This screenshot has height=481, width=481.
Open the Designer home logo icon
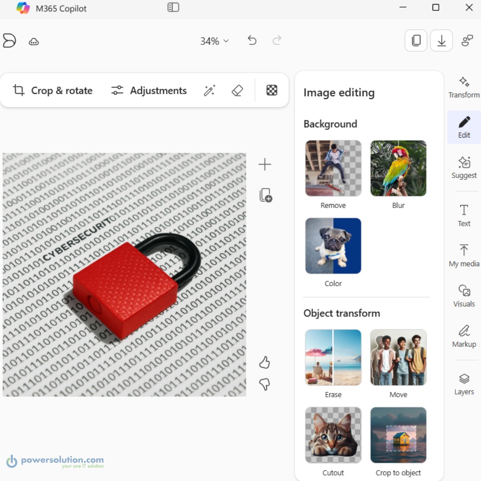point(9,40)
